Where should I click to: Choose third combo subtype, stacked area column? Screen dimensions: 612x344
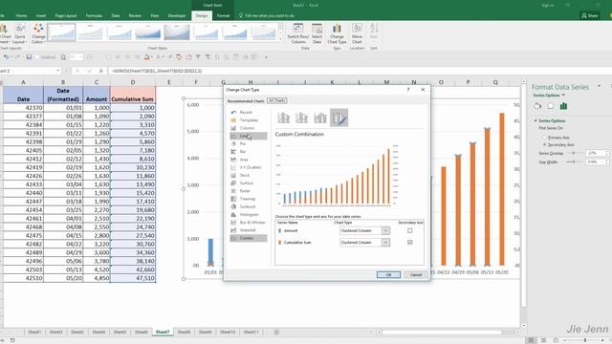320,118
